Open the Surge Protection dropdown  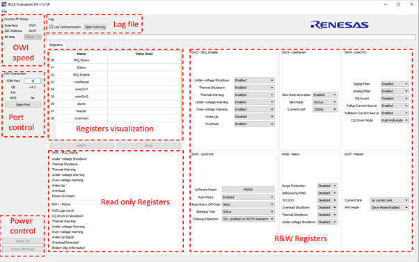tap(327, 186)
